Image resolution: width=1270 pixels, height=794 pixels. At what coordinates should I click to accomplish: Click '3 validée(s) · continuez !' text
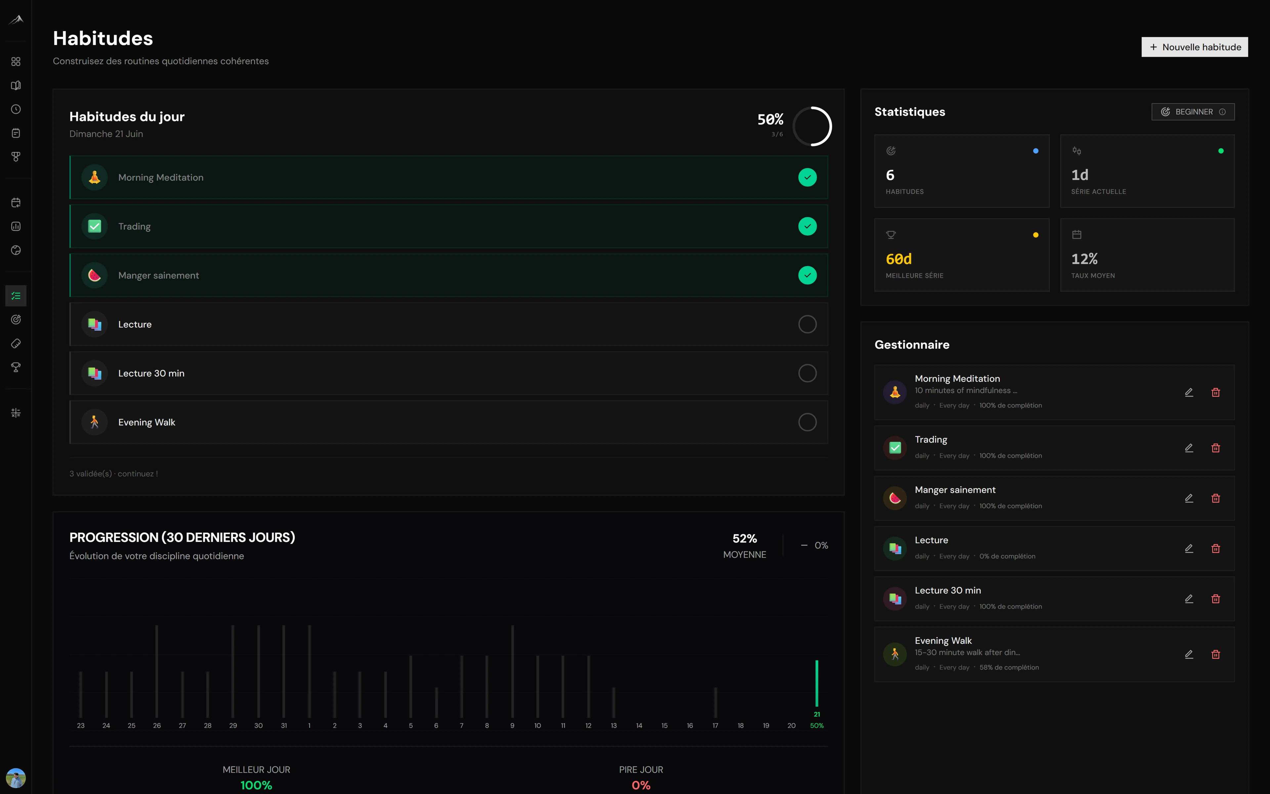point(113,474)
